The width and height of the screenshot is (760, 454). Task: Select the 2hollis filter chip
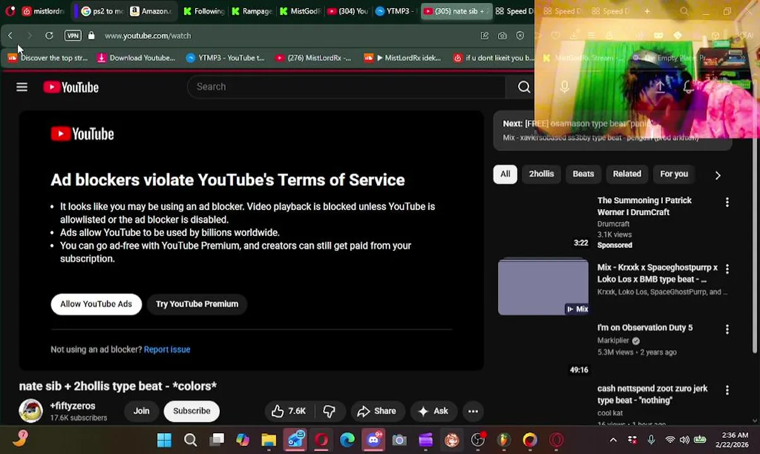pos(542,174)
